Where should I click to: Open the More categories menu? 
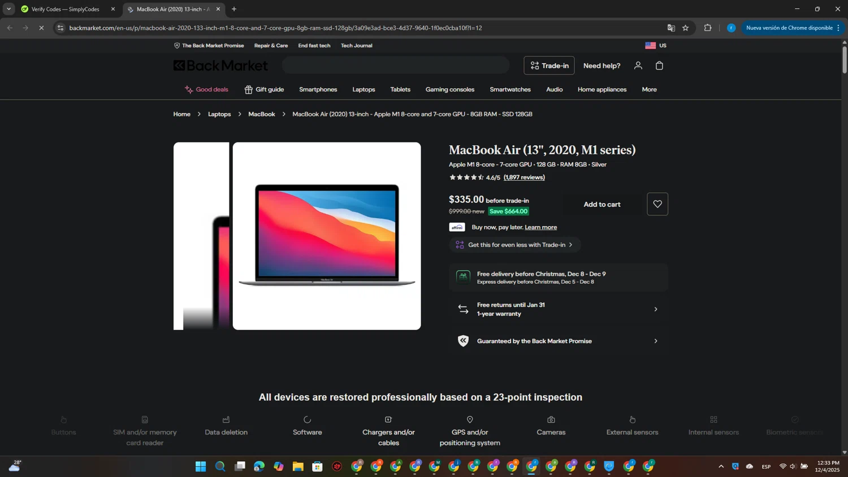pyautogui.click(x=649, y=89)
